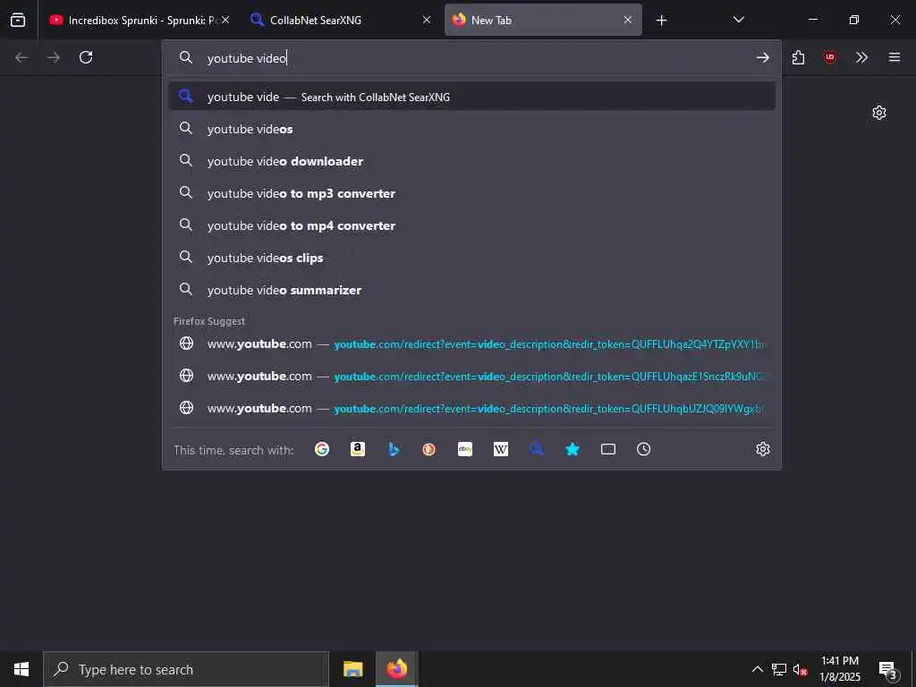Click the muted volume tray icon
The height and width of the screenshot is (687, 916).
coord(801,669)
